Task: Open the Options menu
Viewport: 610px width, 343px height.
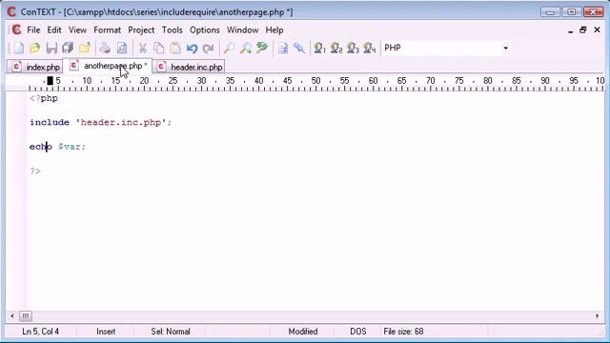Action: click(x=205, y=30)
